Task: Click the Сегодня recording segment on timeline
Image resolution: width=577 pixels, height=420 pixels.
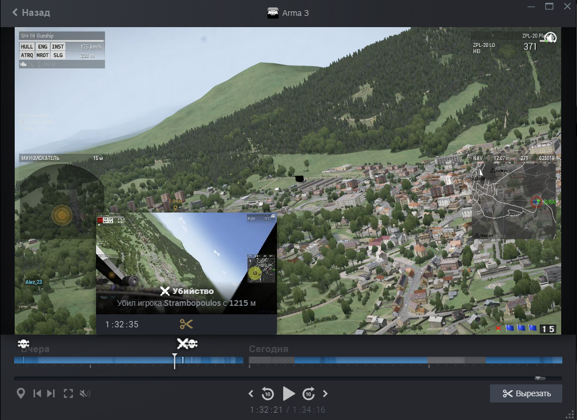Action: tap(406, 360)
